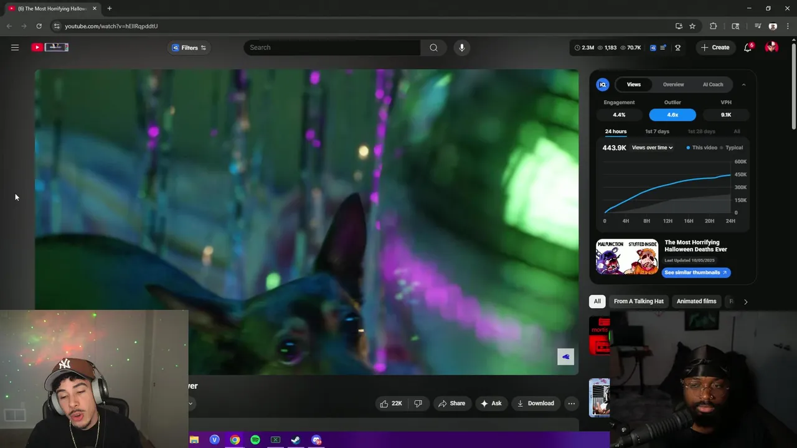Screen dimensions: 797x448
Task: Close the Most Horrifying Halloween browser tab
Action: [x=95, y=8]
